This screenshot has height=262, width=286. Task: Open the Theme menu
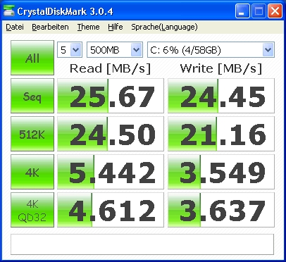tap(89, 27)
